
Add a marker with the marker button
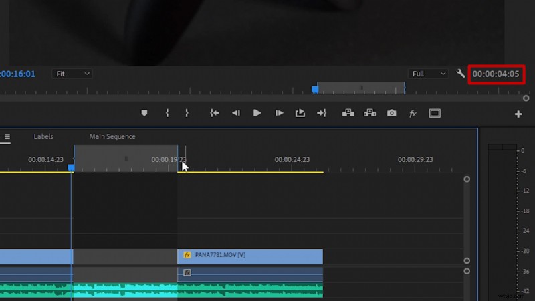point(144,113)
